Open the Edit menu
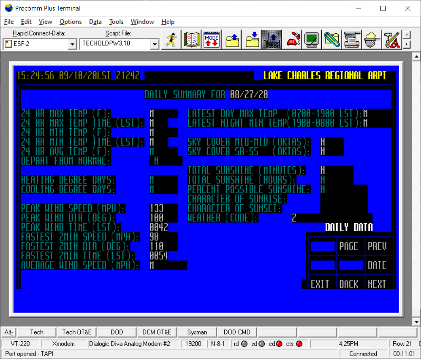 click(26, 22)
